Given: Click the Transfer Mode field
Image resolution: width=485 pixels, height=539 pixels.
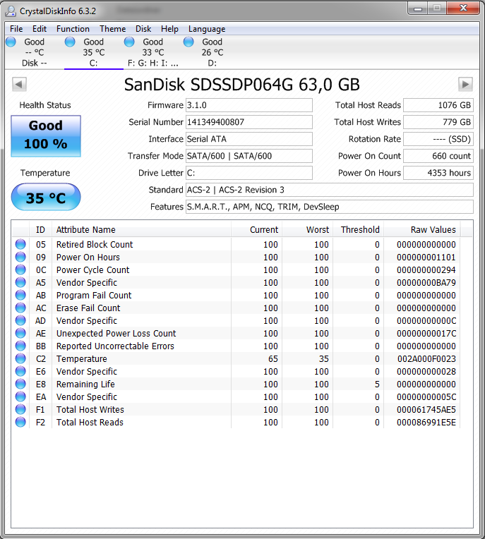Looking at the screenshot, I should click(249, 156).
